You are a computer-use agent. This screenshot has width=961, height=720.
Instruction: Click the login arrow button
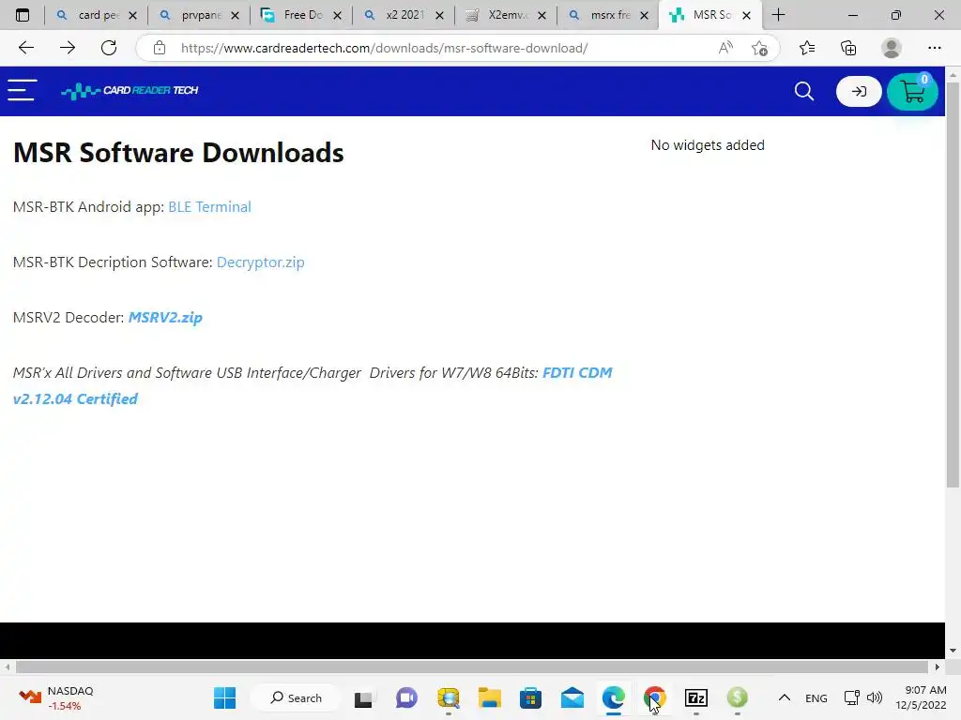858,91
